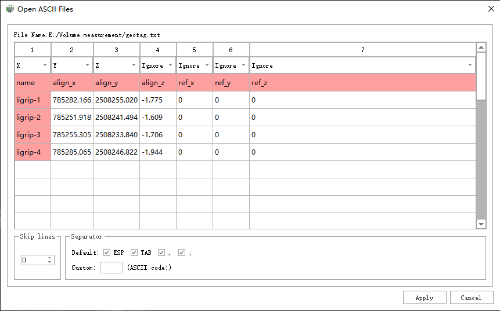Screen dimensions: 500x311
Task: Click the value 785285.065
Action: pos(72,152)
